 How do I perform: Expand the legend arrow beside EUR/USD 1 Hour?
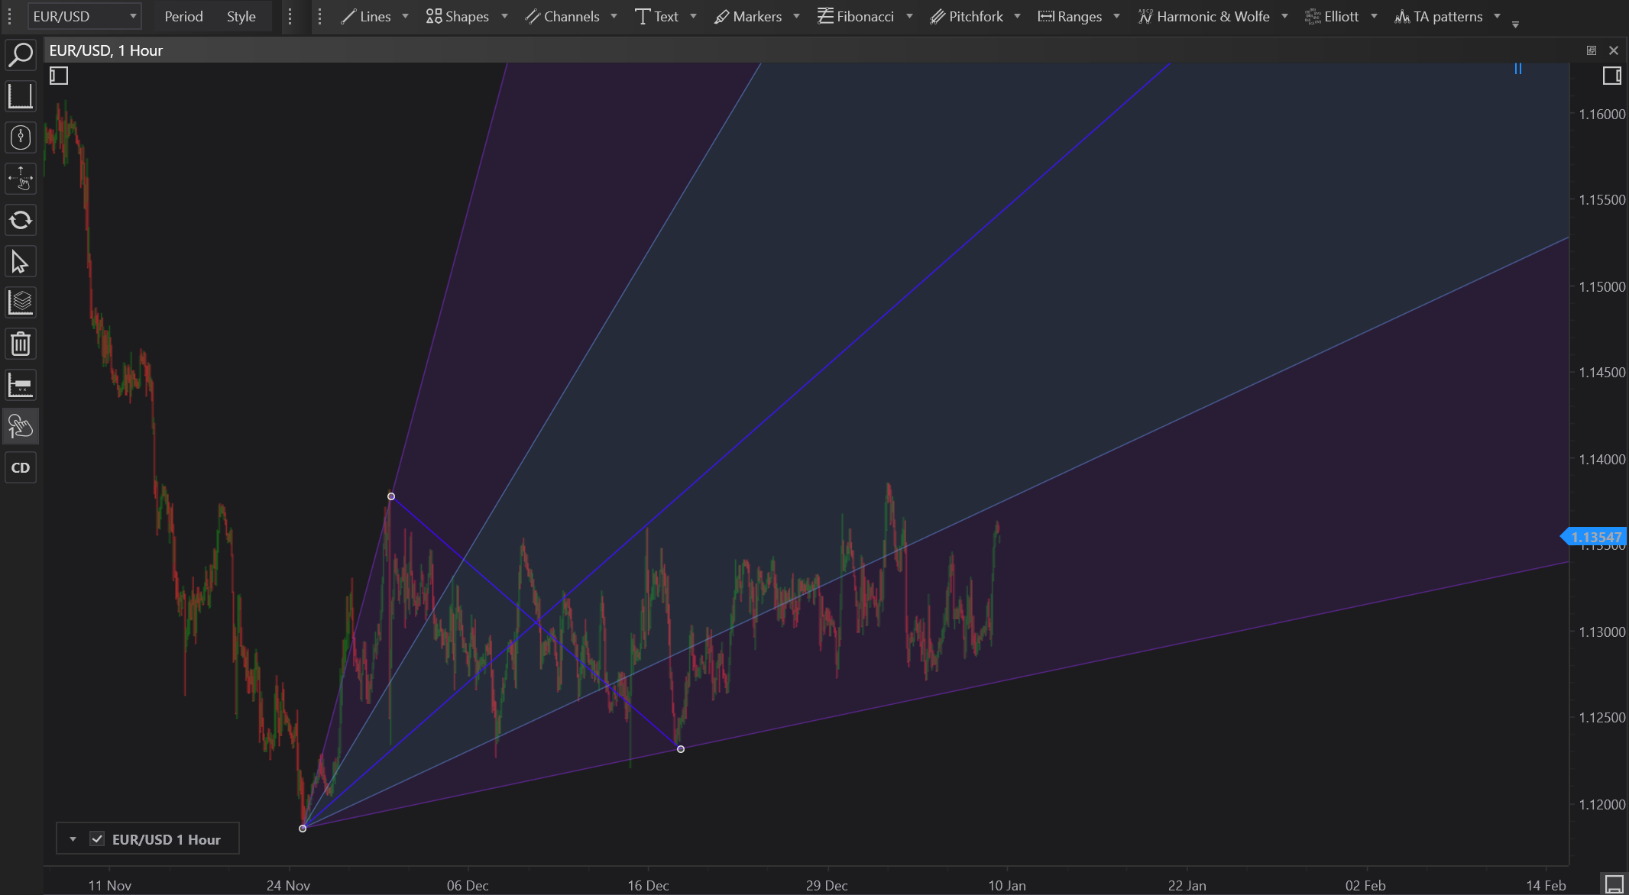(73, 839)
